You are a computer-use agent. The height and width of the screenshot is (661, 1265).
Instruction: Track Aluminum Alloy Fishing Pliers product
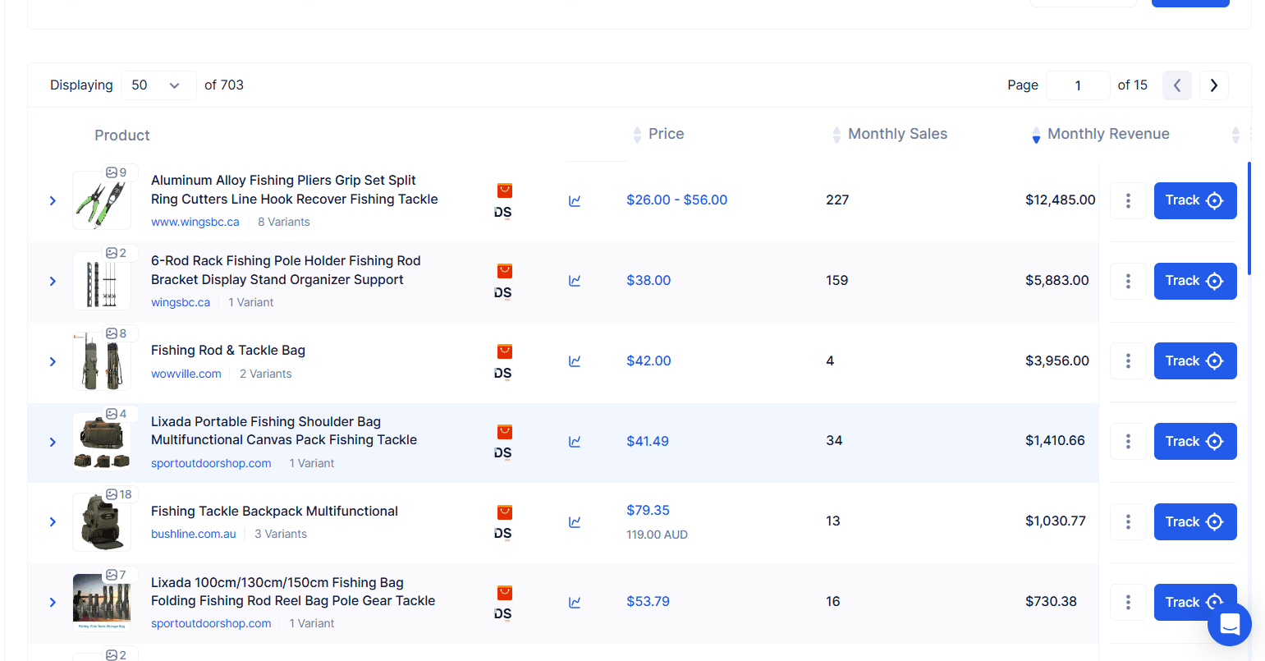coord(1195,200)
